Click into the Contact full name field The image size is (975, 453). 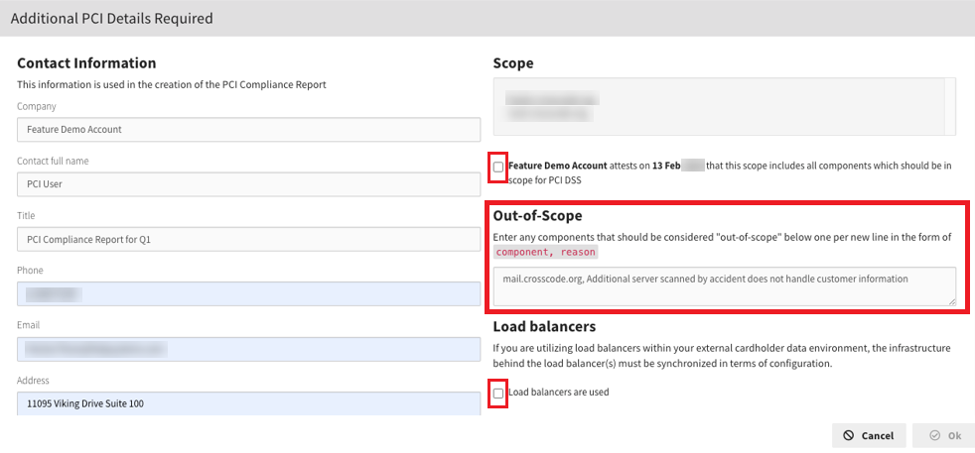click(248, 183)
